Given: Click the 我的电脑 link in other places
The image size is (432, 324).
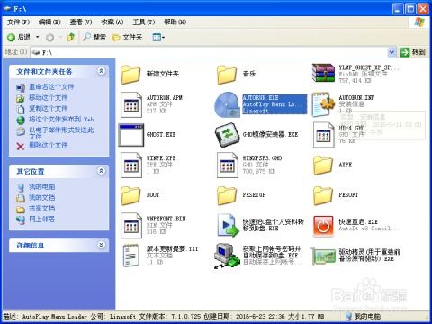Looking at the screenshot, I should 41,187.
